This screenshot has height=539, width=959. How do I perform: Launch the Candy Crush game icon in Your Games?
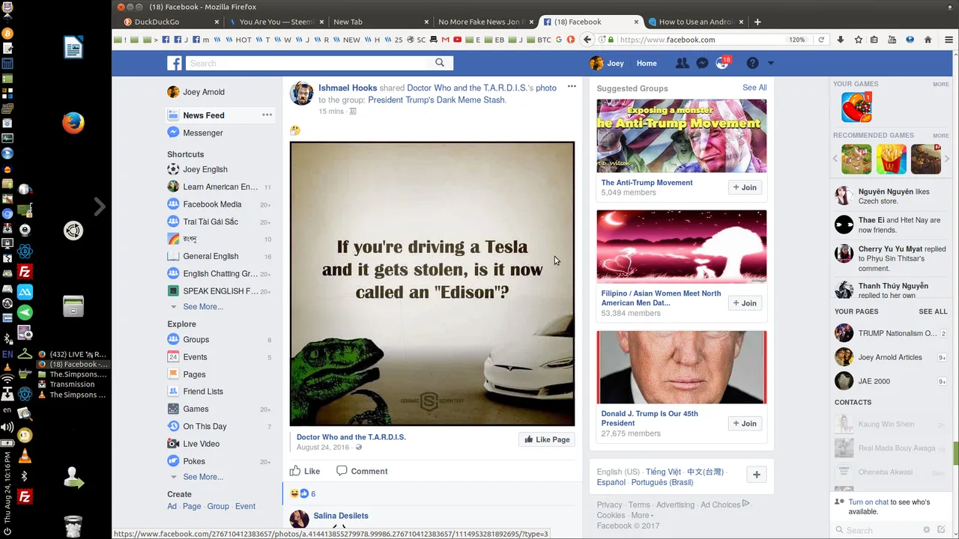856,107
